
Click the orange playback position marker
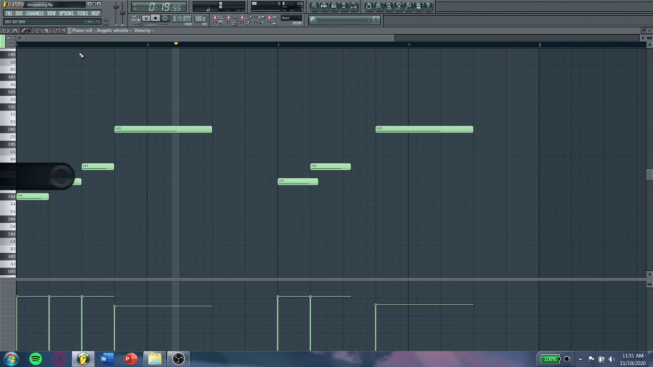coord(175,44)
